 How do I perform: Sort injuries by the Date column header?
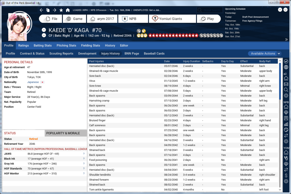(x=167, y=61)
